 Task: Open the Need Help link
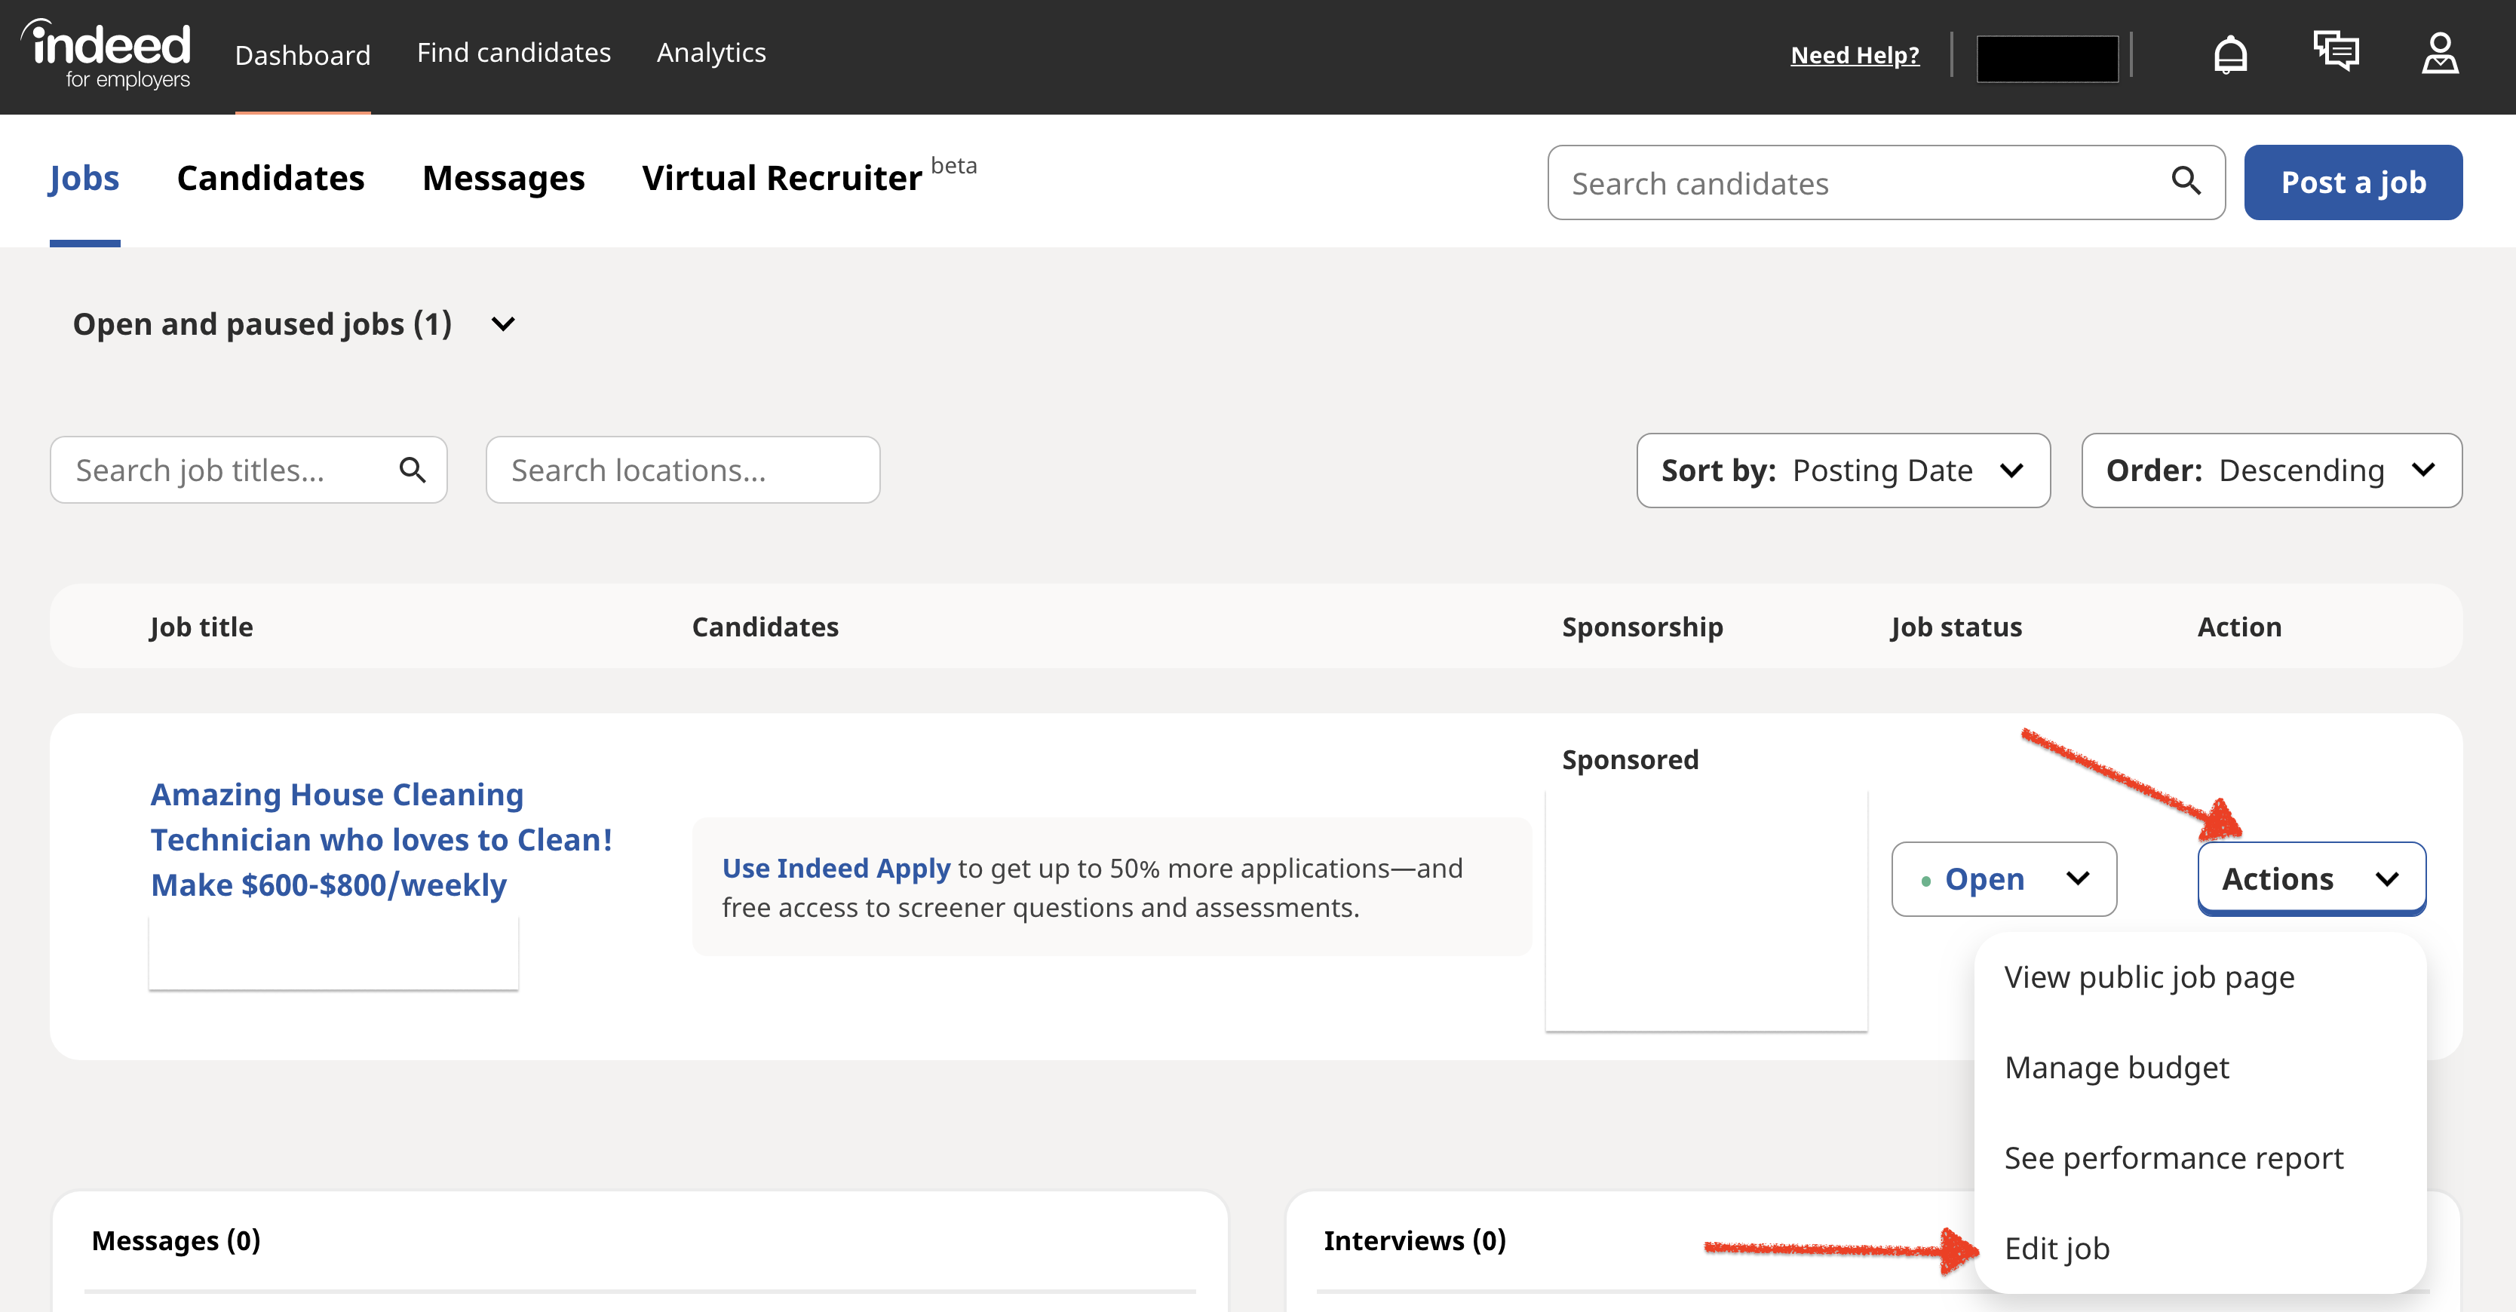[x=1854, y=54]
